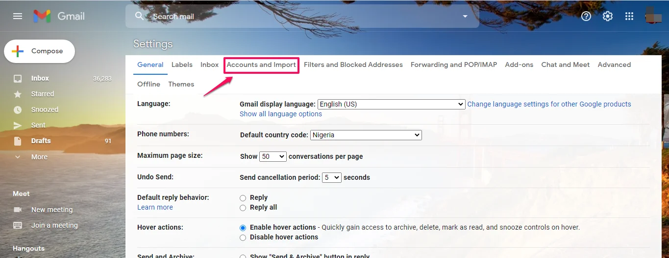Open the Google apps grid icon

pyautogui.click(x=629, y=16)
